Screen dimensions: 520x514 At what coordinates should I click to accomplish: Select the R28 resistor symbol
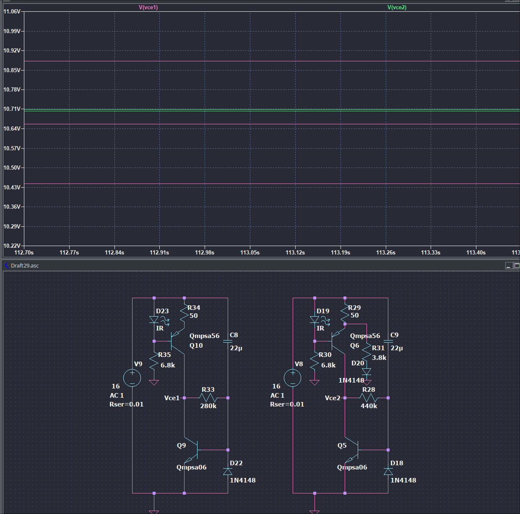(368, 398)
